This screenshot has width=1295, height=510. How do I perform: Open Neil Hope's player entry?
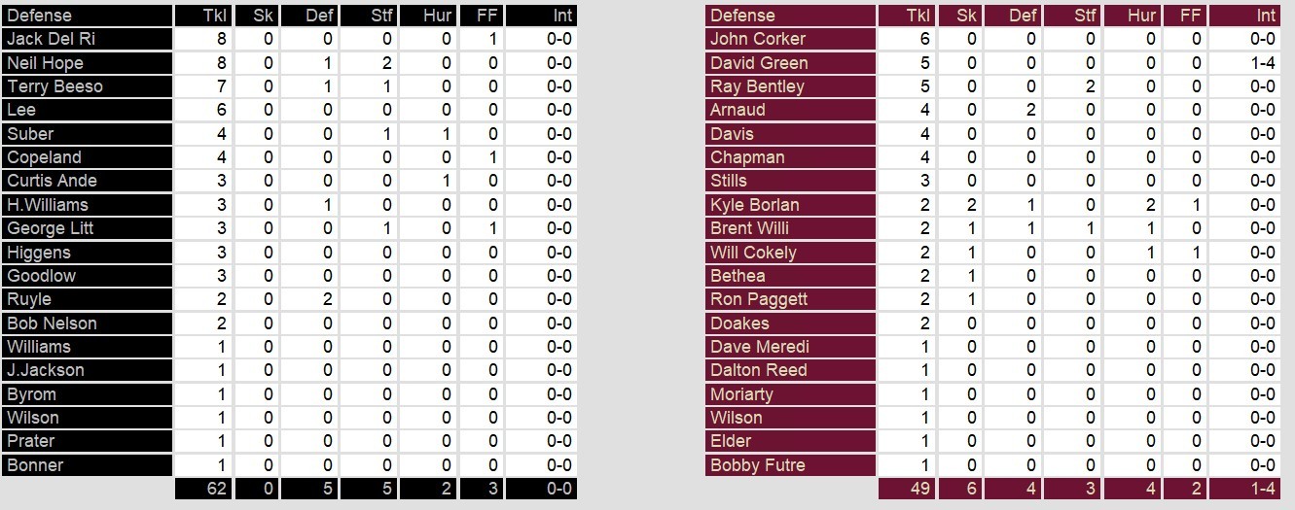46,63
